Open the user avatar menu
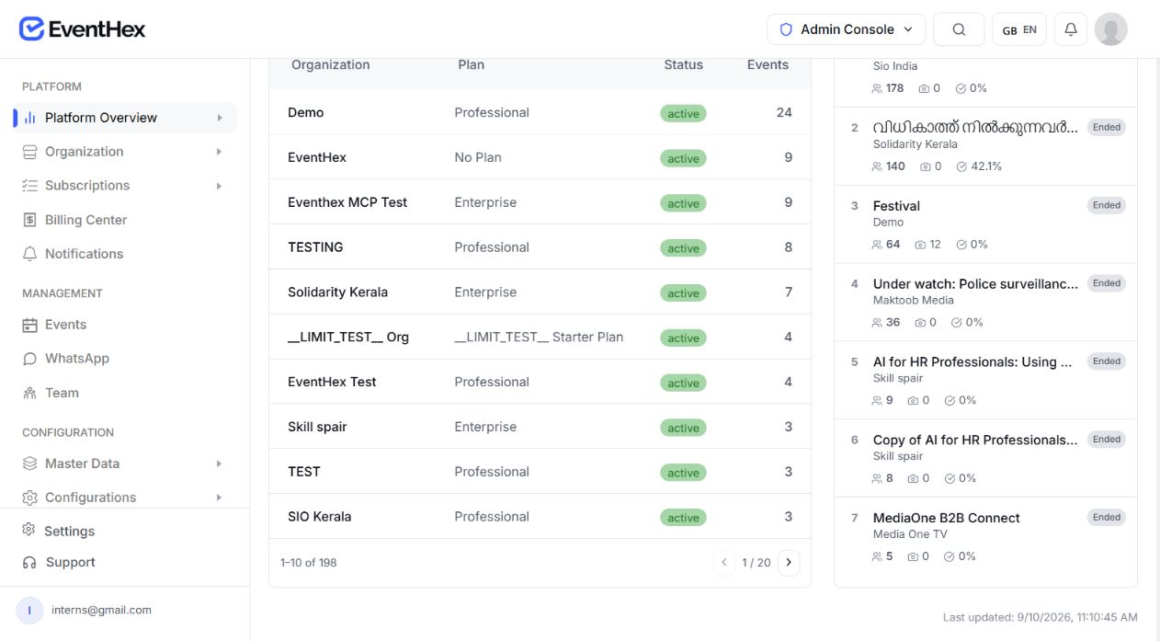 coord(1111,29)
